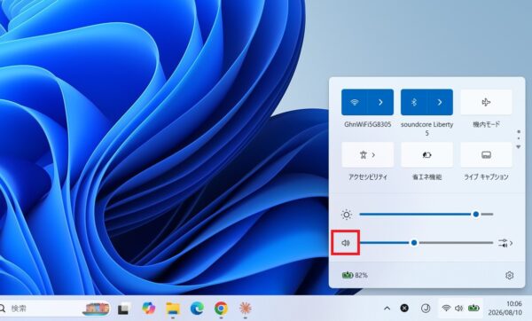532x321 pixels.
Task: Toggle Wi-Fi on or off
Action: (x=354, y=102)
